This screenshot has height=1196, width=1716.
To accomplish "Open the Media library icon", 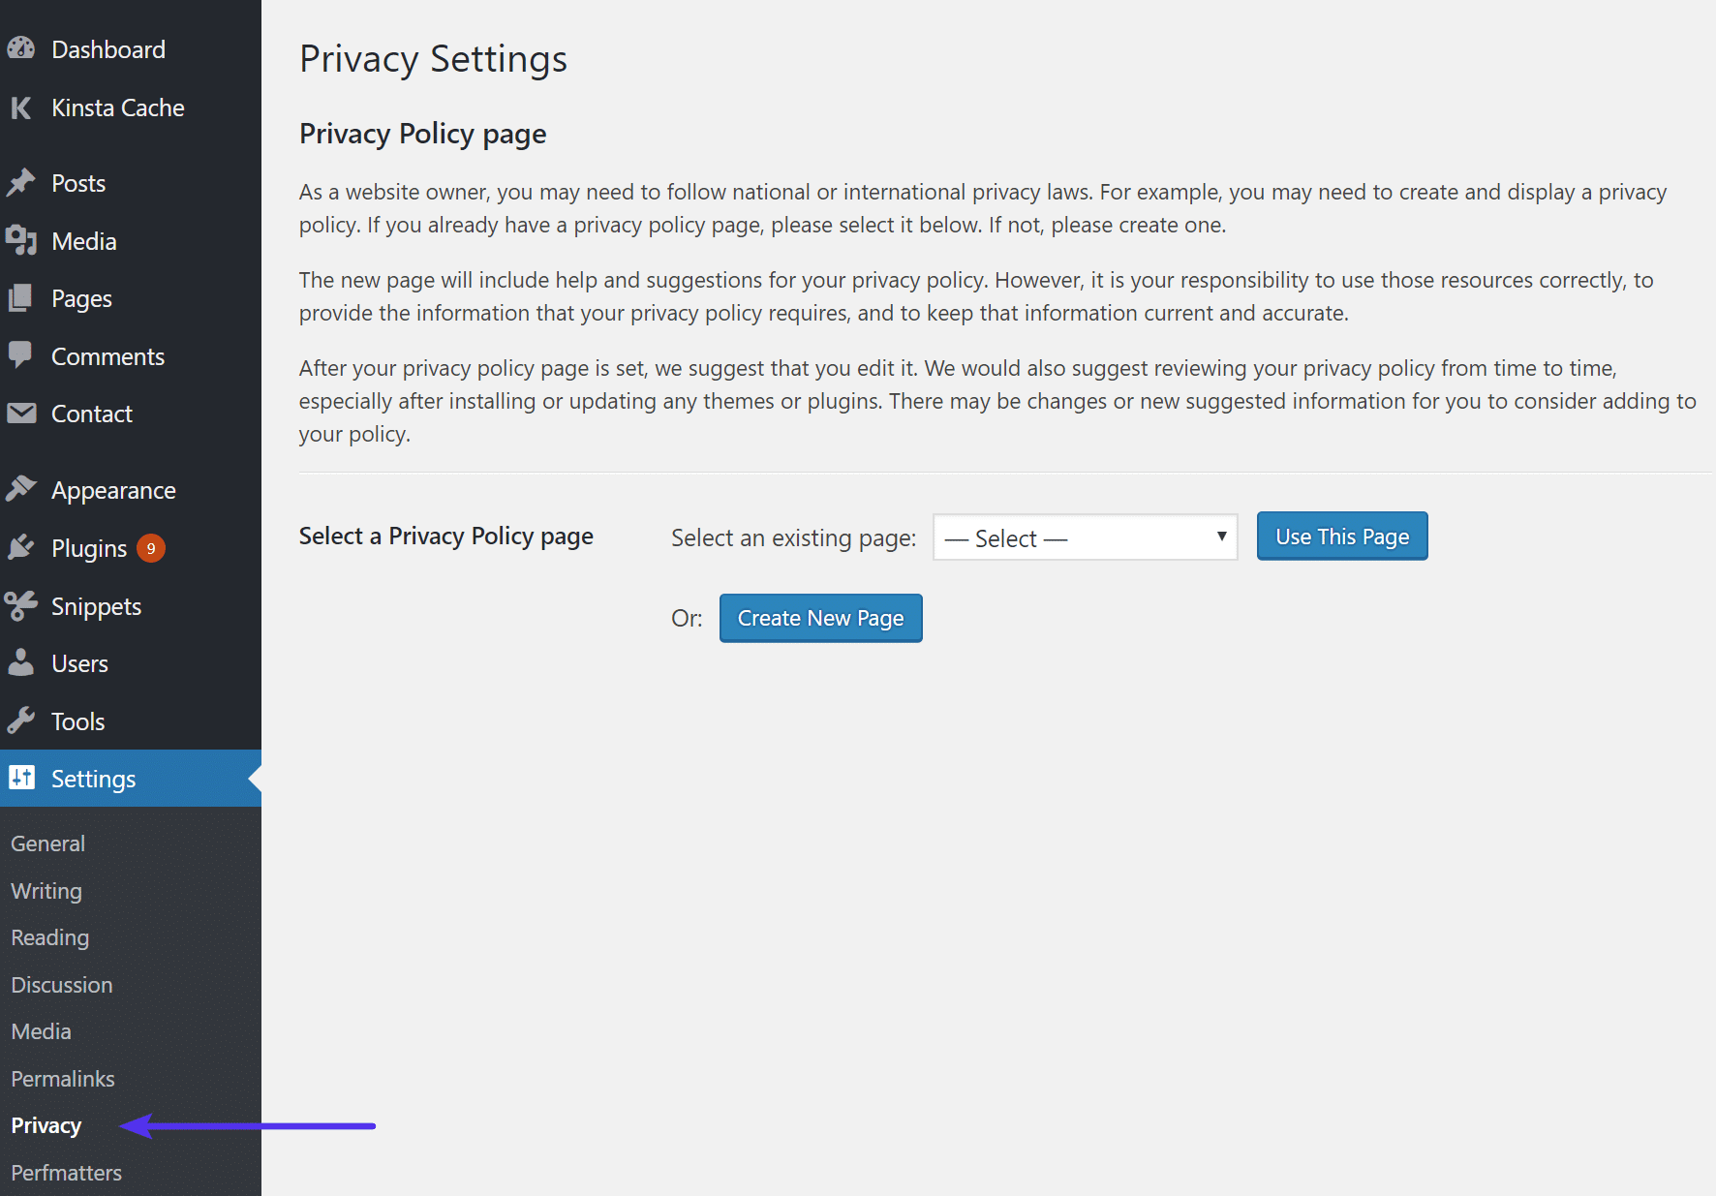I will point(21,240).
